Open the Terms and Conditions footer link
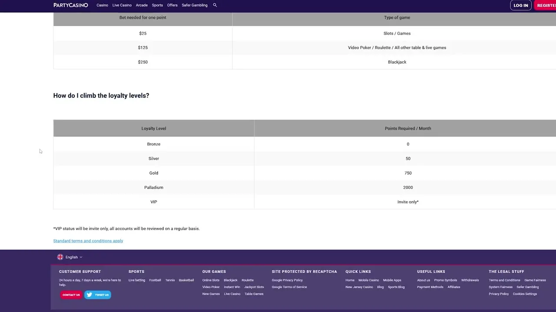Screen dimensions: 556x312 504,280
